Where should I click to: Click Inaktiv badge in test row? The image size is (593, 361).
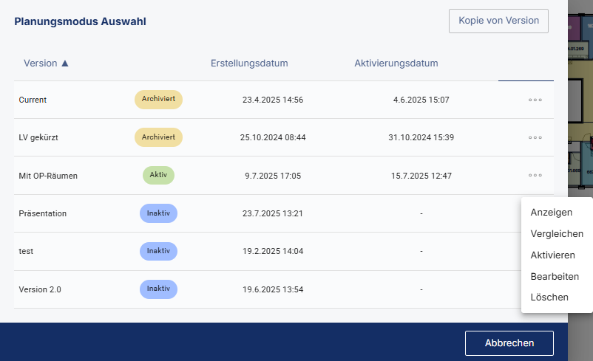(158, 251)
